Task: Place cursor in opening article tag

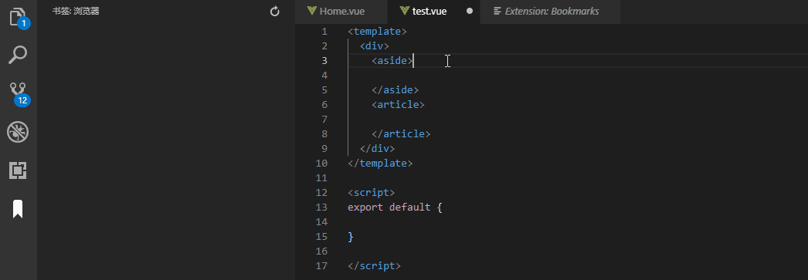Action: (x=398, y=104)
